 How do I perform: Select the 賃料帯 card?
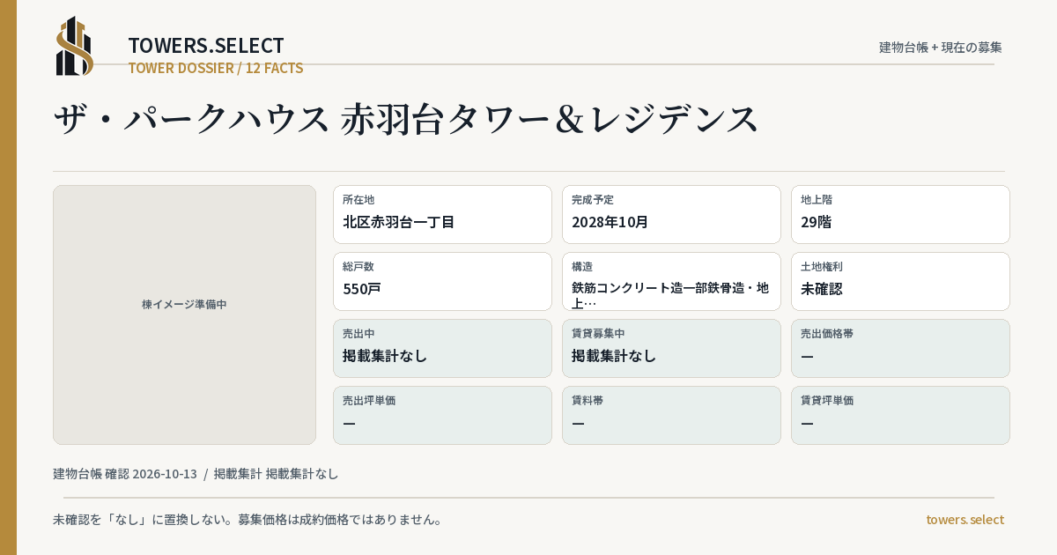click(671, 415)
